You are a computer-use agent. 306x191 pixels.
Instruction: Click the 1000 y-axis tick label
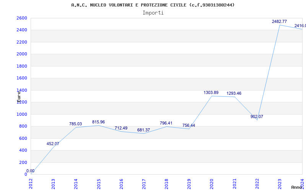pyautogui.click(x=22, y=114)
